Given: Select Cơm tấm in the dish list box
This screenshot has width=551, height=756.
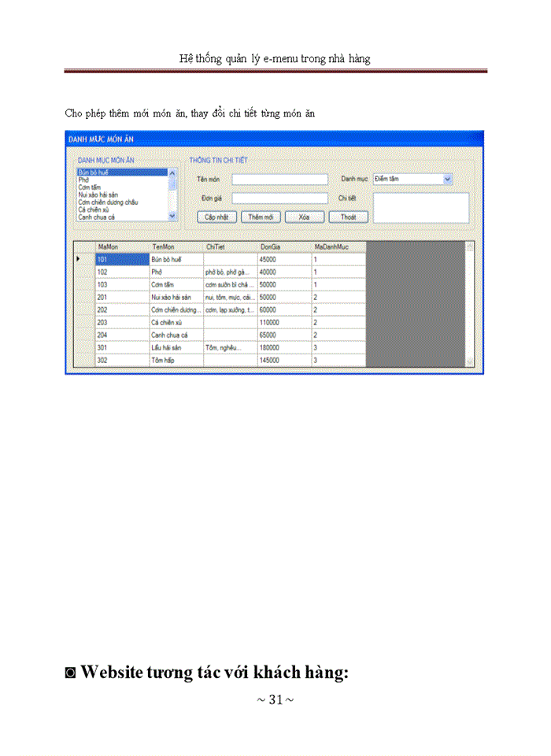Looking at the screenshot, I should click(123, 187).
